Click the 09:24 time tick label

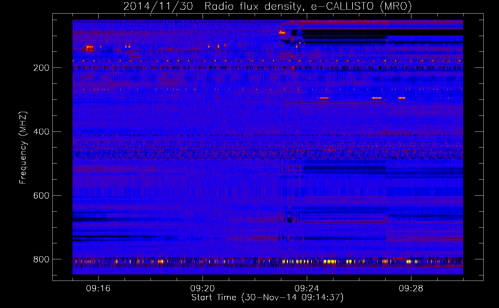[307, 289]
